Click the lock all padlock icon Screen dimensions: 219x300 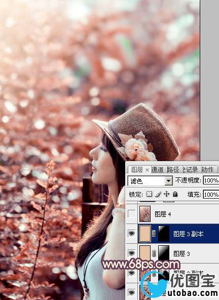pos(175,195)
